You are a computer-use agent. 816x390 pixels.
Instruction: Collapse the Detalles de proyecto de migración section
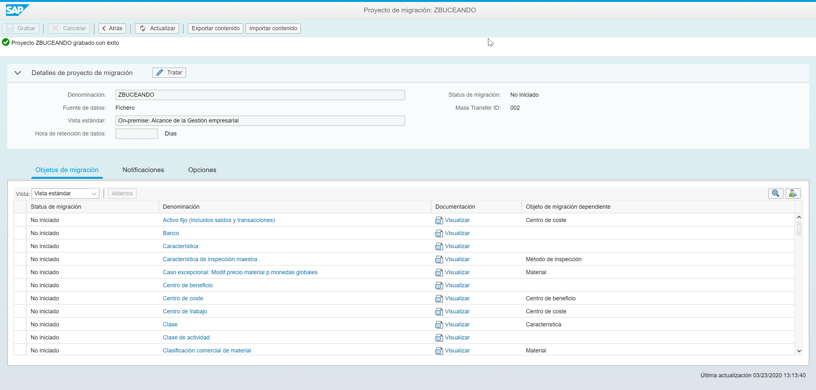(x=18, y=73)
